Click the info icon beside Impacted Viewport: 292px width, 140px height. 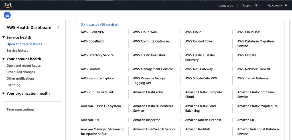pyautogui.click(x=82, y=25)
